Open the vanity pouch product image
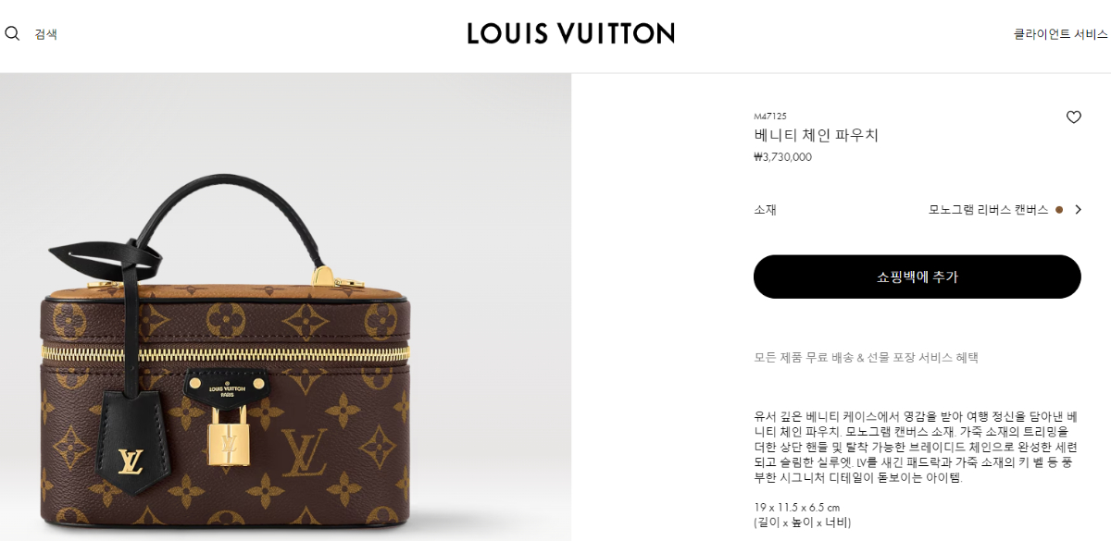 [x=285, y=307]
